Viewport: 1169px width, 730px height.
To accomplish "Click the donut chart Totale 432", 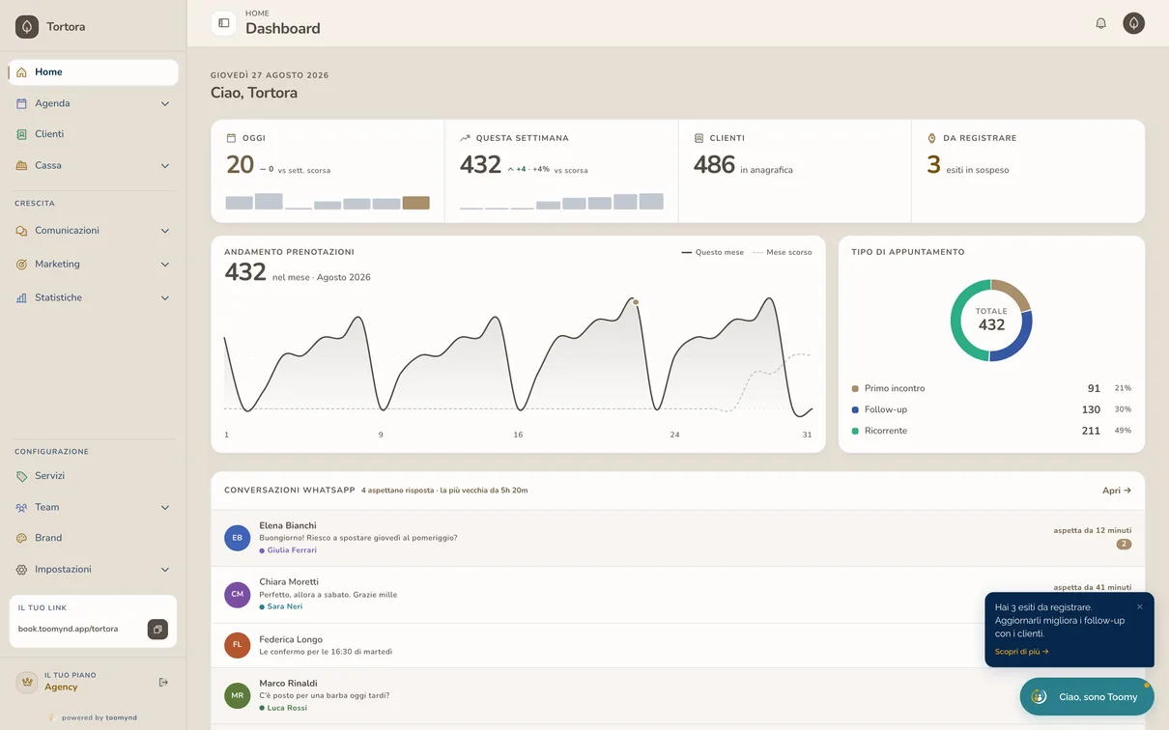I will (x=991, y=321).
